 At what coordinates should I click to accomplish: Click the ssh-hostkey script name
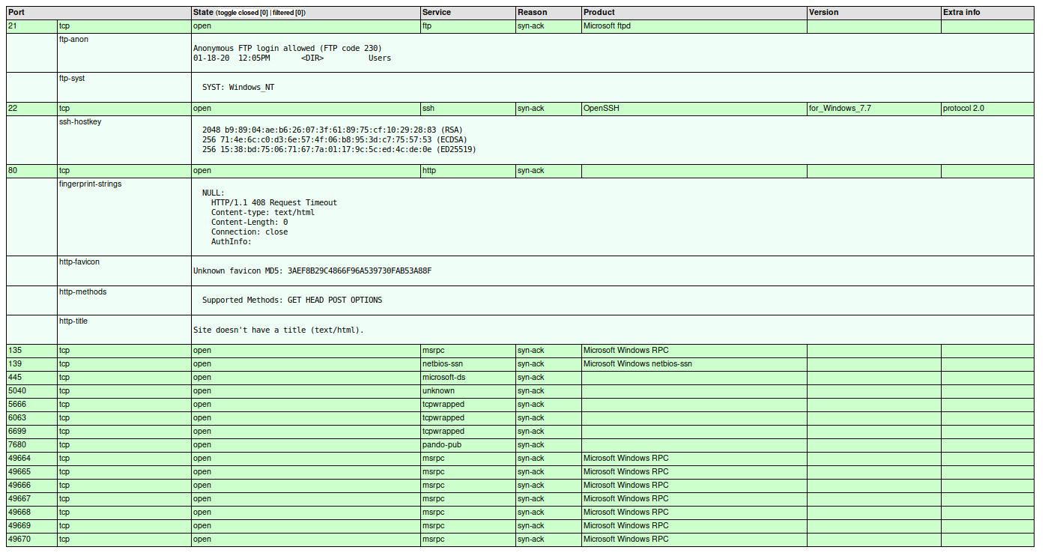(80, 122)
